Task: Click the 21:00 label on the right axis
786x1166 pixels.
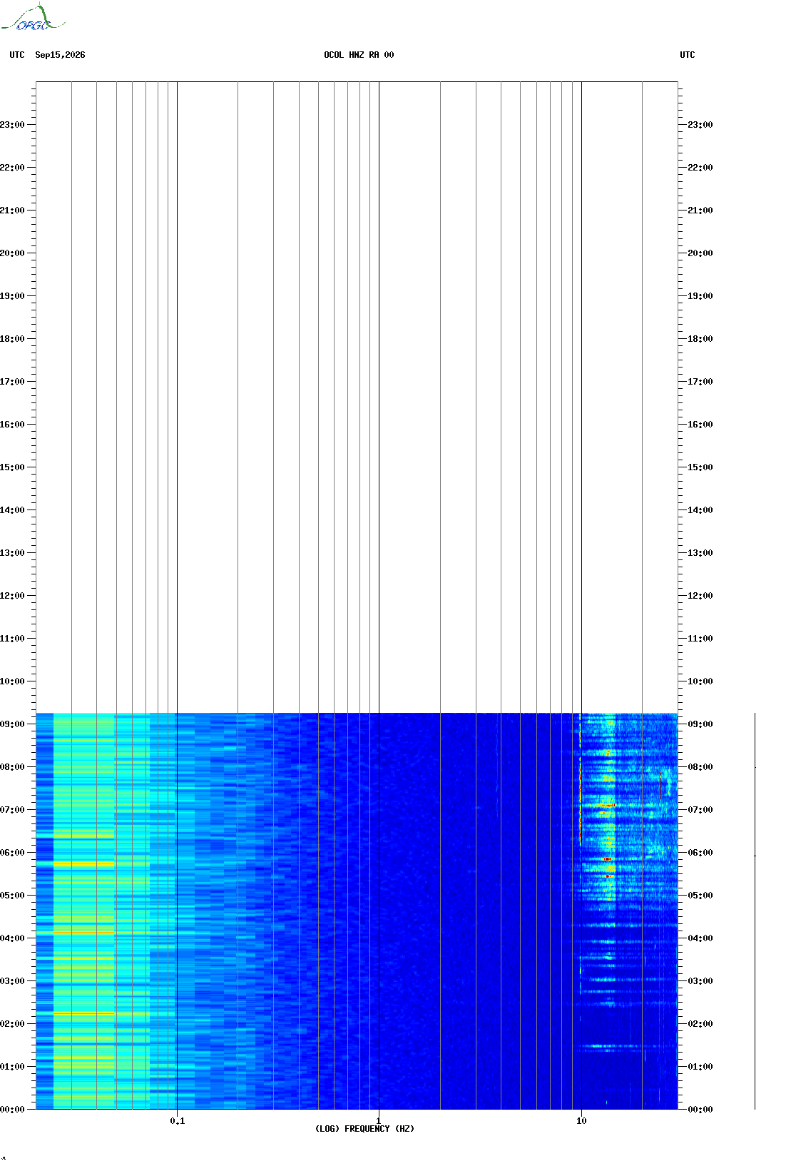Action: [700, 211]
